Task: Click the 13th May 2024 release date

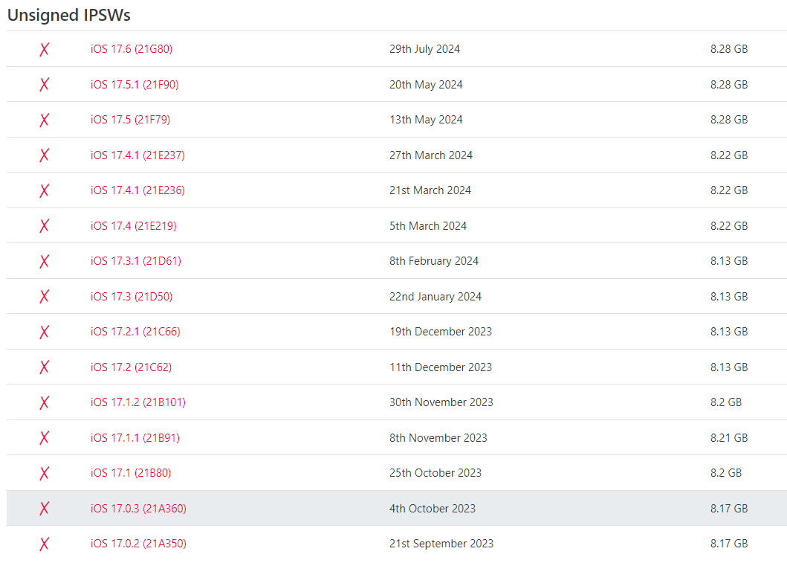Action: pyautogui.click(x=426, y=120)
